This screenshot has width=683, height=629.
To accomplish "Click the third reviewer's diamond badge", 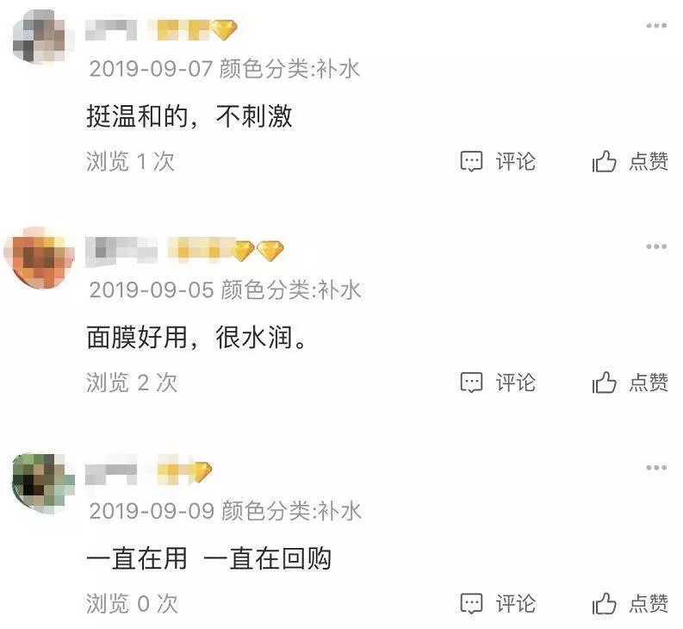I will click(x=200, y=472).
